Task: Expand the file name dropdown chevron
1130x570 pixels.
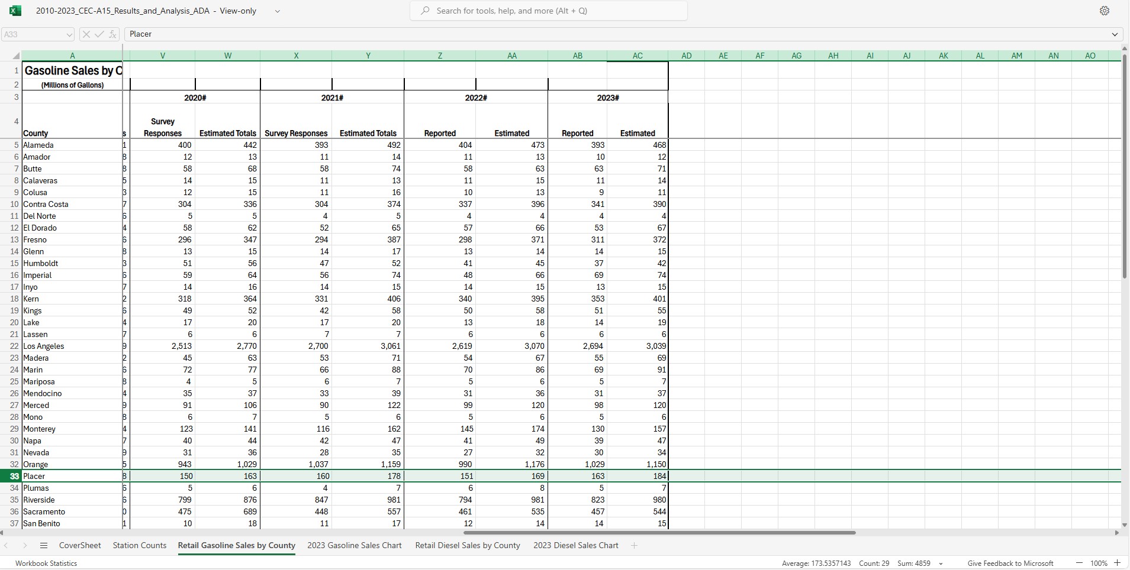Action: click(278, 11)
